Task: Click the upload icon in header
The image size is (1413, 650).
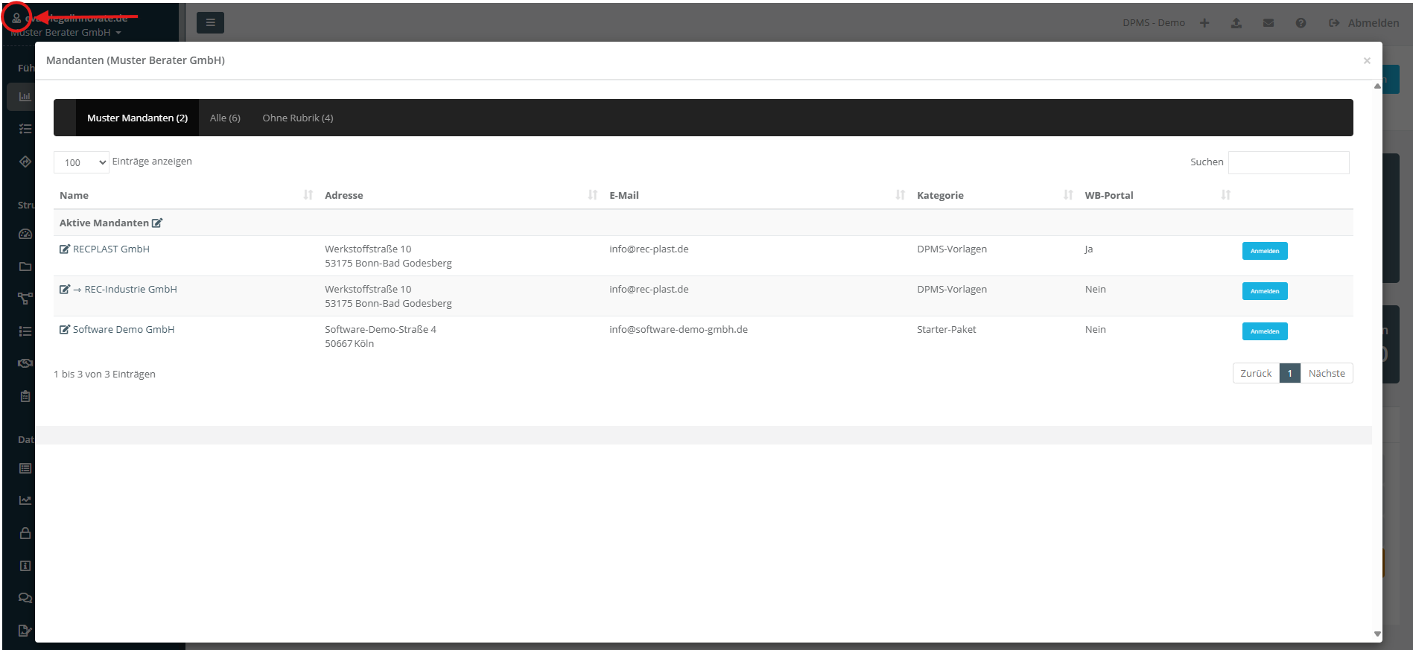Action: pos(1236,23)
